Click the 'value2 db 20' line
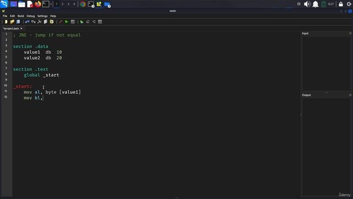Viewport: 353px width, 199px height. pyautogui.click(x=43, y=57)
